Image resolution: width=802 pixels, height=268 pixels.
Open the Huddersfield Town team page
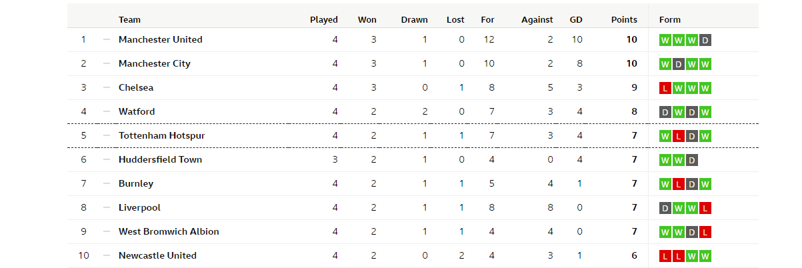coord(160,160)
